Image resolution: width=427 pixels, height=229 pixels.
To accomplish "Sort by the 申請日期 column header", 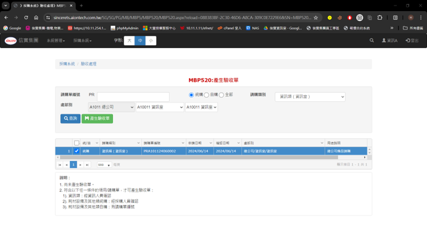I will tap(195, 143).
